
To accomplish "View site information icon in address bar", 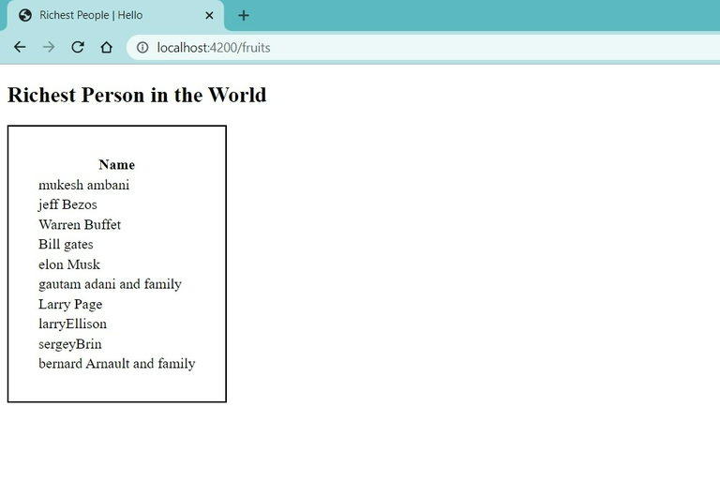I will (x=142, y=47).
